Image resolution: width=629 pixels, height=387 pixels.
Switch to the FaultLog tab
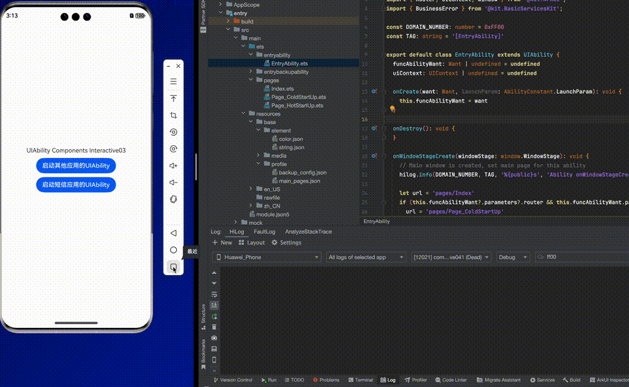pyautogui.click(x=264, y=232)
